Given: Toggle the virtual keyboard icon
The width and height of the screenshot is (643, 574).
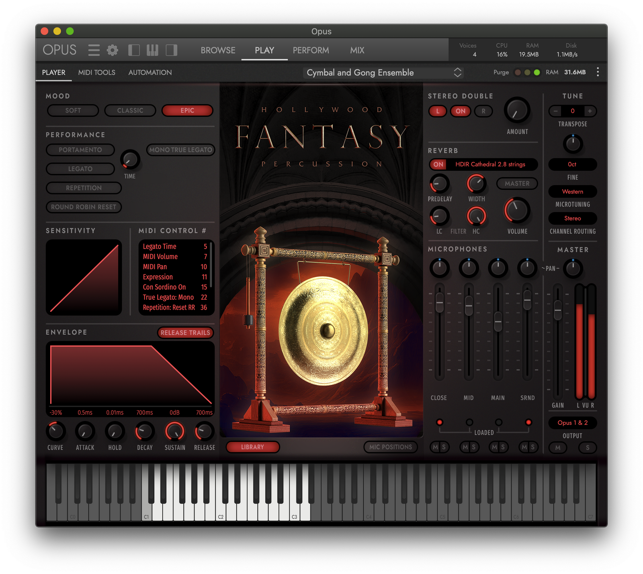Looking at the screenshot, I should point(152,50).
